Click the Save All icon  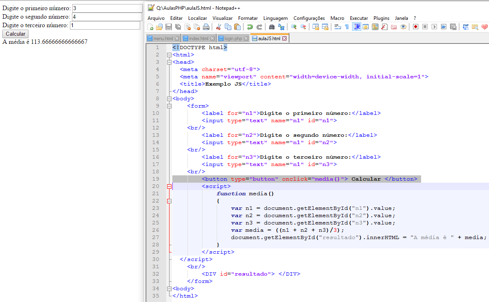coord(178,27)
